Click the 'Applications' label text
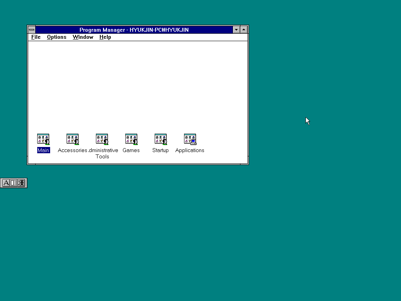The height and width of the screenshot is (301, 401). click(x=190, y=150)
